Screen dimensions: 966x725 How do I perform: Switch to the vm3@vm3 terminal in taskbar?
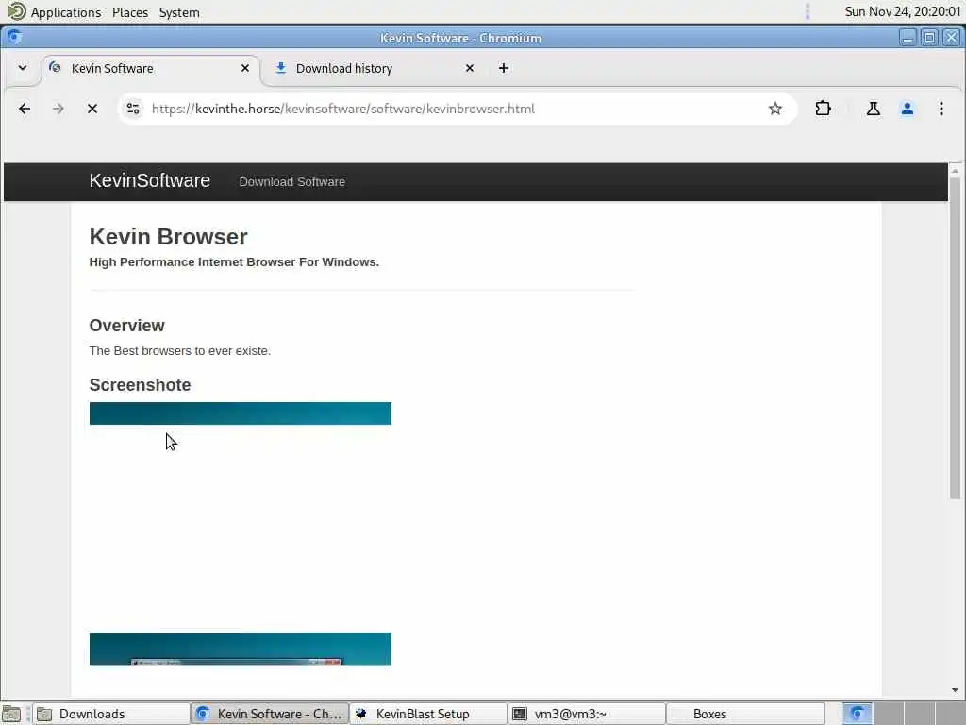tap(587, 714)
